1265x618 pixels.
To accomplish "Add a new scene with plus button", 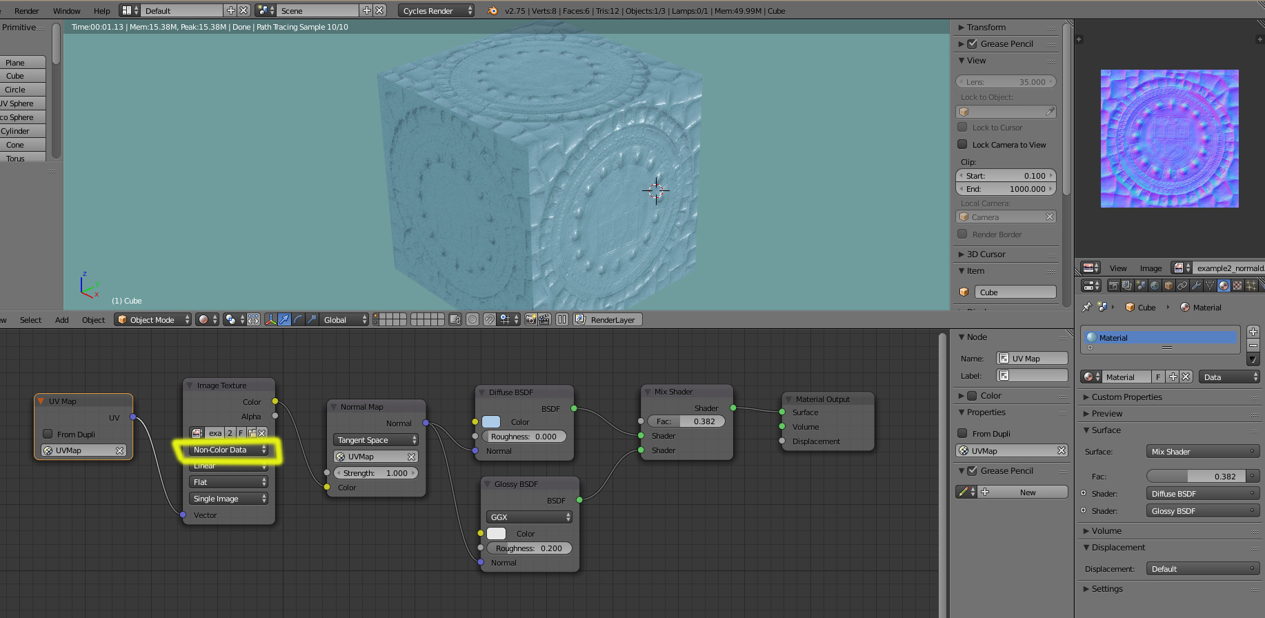I will 367,10.
